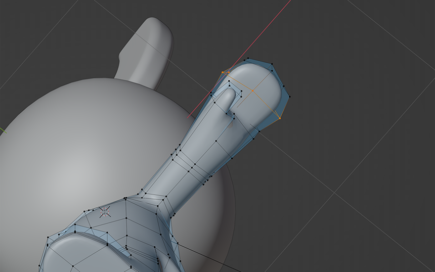Screen dimensions: 435x272
Task: Click the grey sphere head object
Action: [x=76, y=152]
